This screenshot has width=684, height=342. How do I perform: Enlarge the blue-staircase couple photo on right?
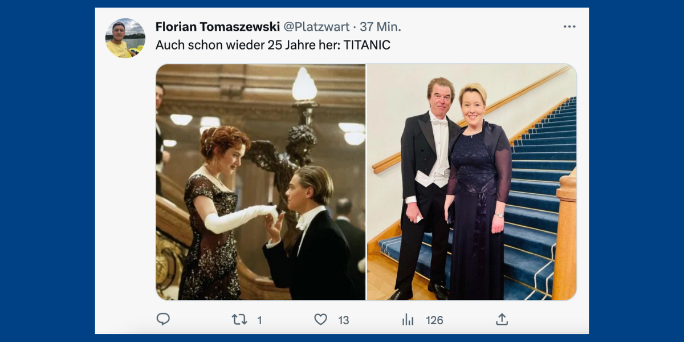pos(472,182)
